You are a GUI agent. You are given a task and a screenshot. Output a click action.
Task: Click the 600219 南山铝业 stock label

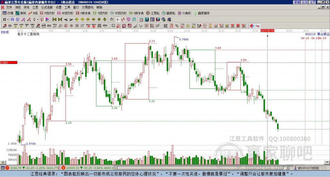pos(317,34)
